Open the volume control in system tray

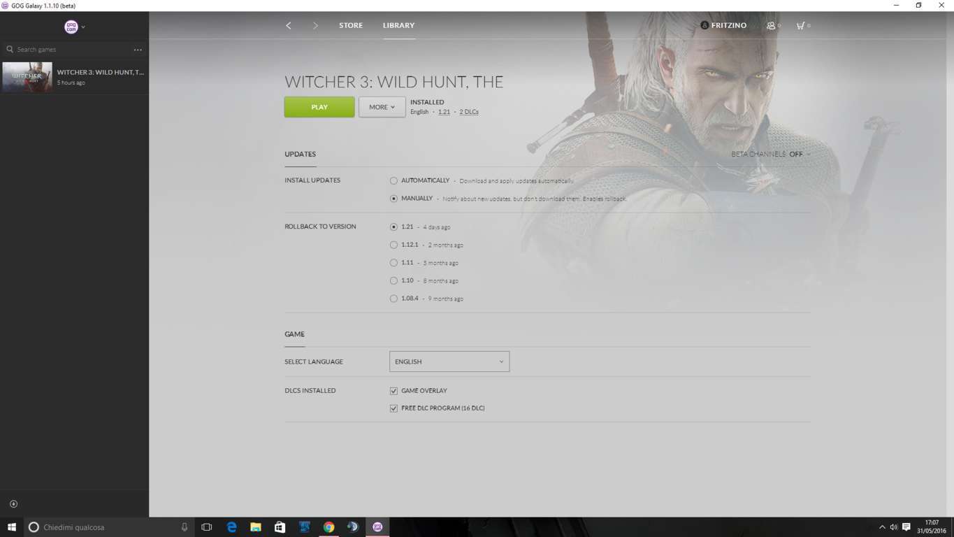pos(894,527)
